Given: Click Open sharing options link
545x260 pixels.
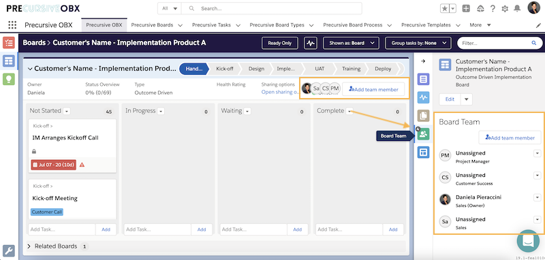Looking at the screenshot, I should tap(280, 92).
